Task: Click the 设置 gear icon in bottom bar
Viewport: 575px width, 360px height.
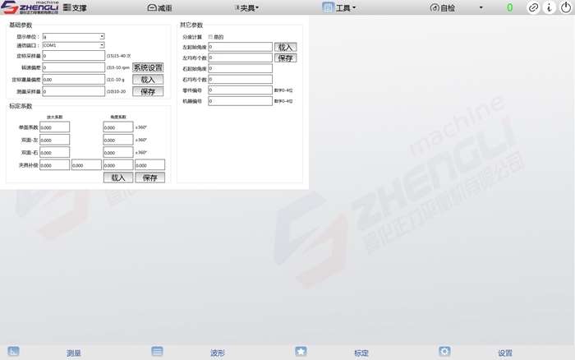Action: (444, 352)
